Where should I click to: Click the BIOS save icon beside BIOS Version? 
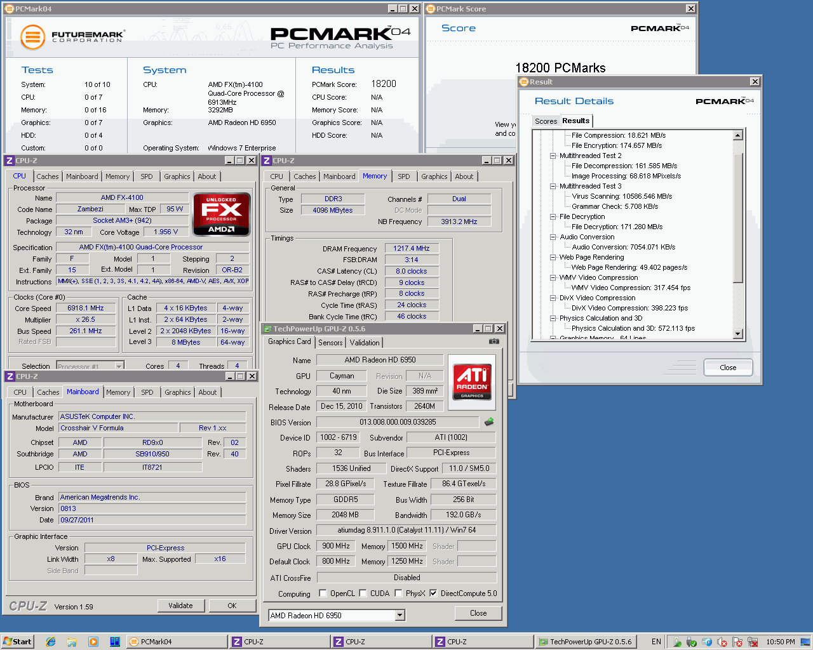coord(489,422)
